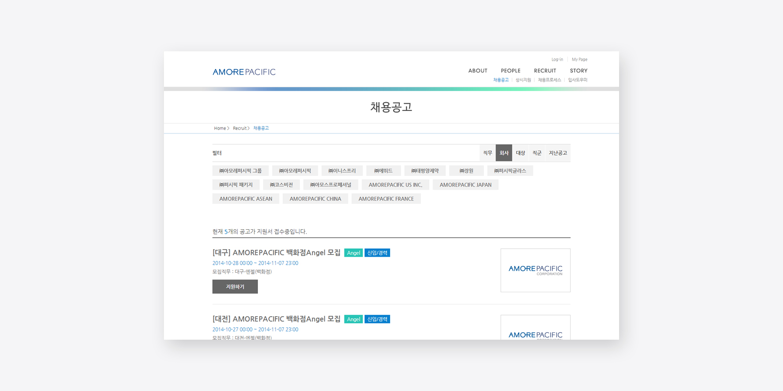Click the 지원하기 apply button
This screenshot has width=783, height=391.
pos(235,286)
